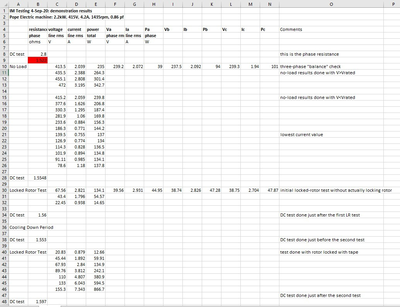Click comment 'lowest current value'
The width and height of the screenshot is (400, 307).
click(301, 135)
